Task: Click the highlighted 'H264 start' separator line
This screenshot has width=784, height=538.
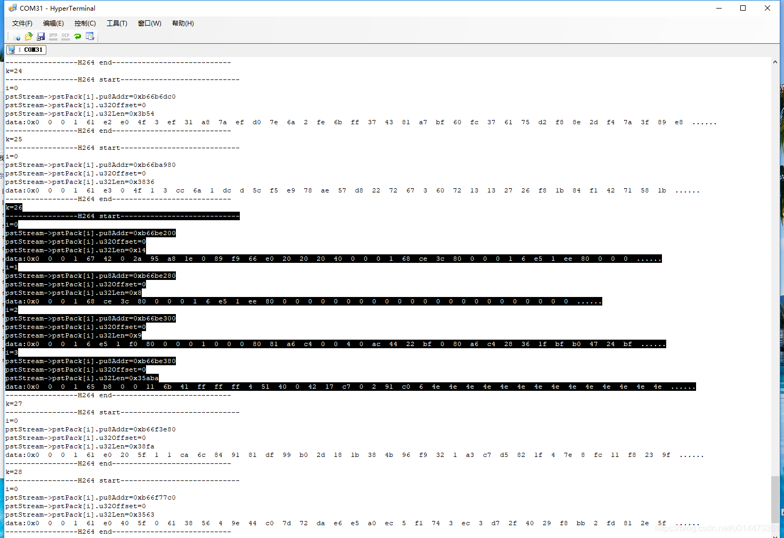Action: click(123, 216)
